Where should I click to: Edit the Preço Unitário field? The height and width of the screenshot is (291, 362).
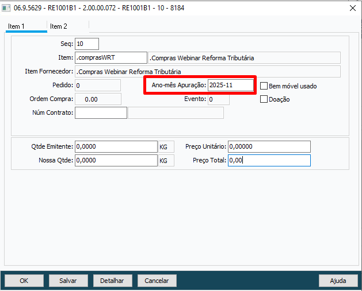click(269, 147)
